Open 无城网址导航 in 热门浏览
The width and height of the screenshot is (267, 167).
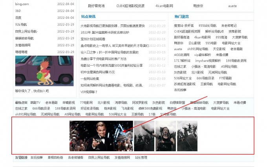coord(218,72)
